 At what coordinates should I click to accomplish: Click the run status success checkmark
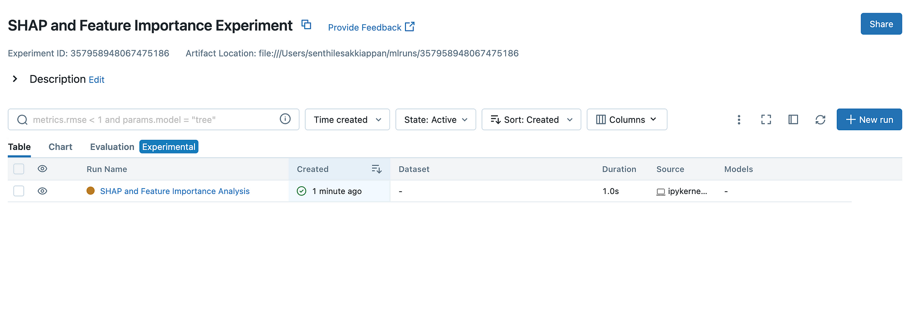301,191
